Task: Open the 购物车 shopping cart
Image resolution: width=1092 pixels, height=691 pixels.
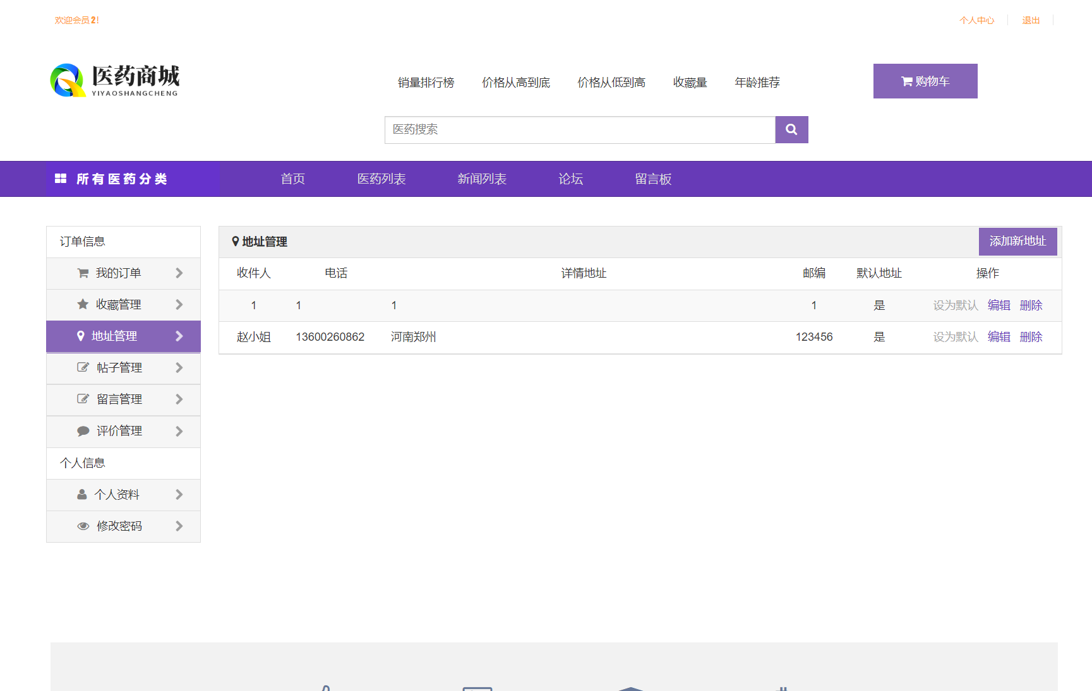Action: tap(925, 81)
